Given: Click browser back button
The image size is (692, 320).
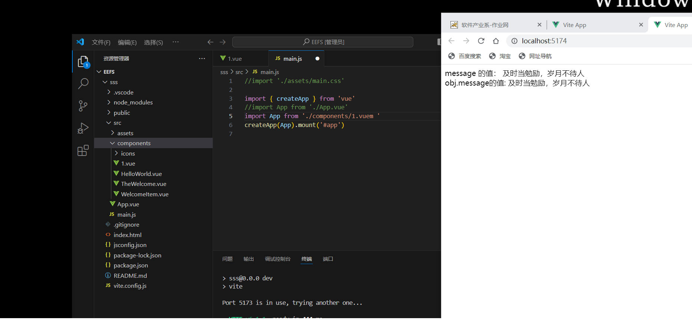Looking at the screenshot, I should (451, 41).
